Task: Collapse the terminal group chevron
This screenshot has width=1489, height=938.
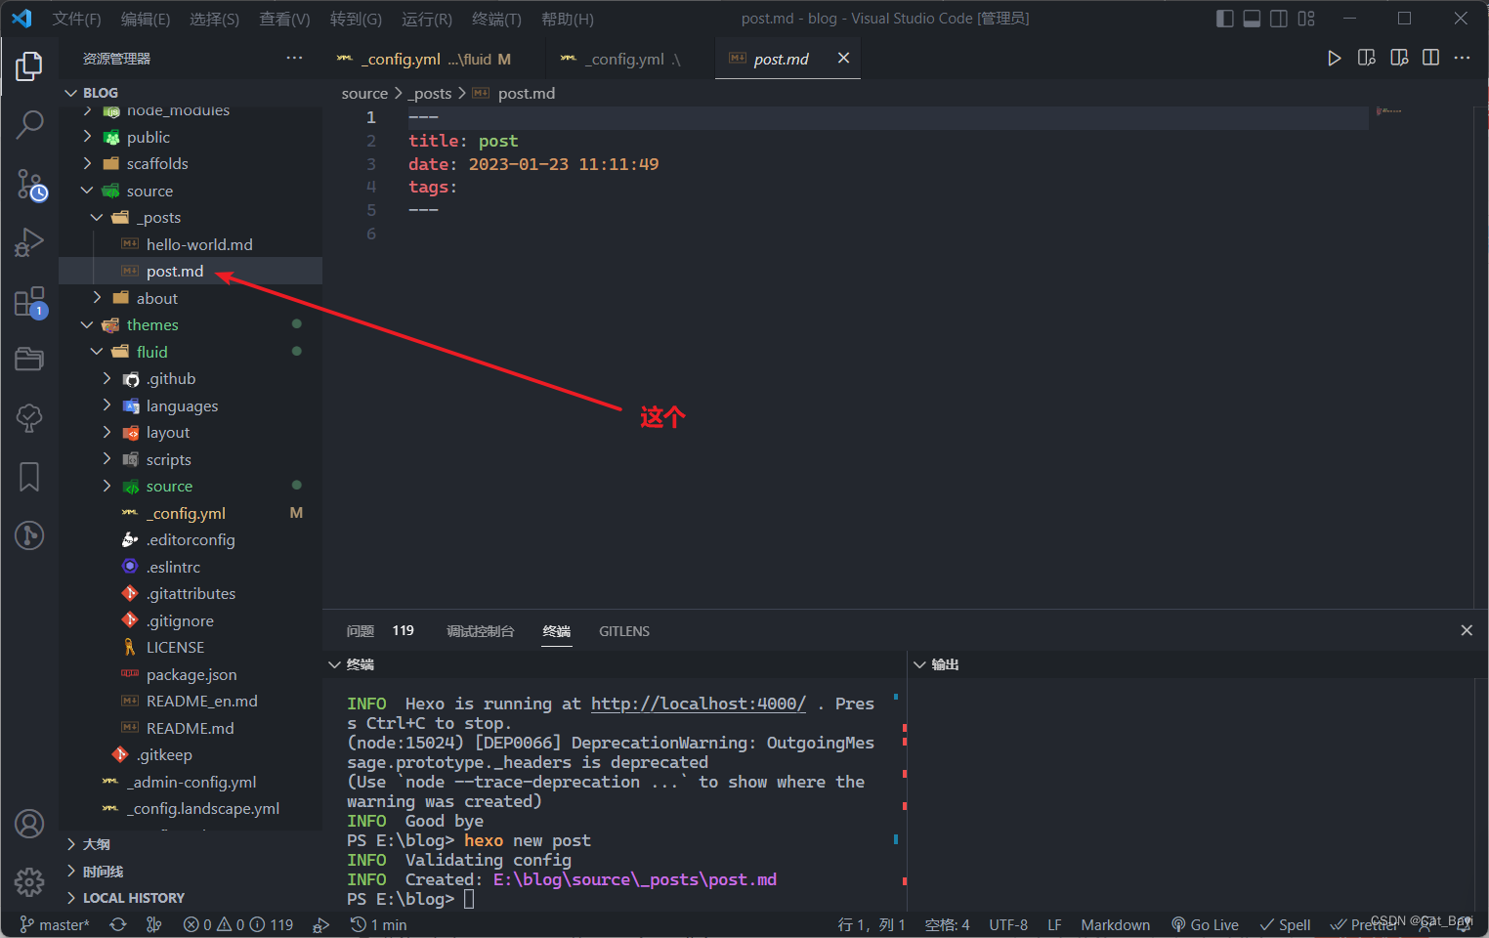Action: tap(335, 664)
